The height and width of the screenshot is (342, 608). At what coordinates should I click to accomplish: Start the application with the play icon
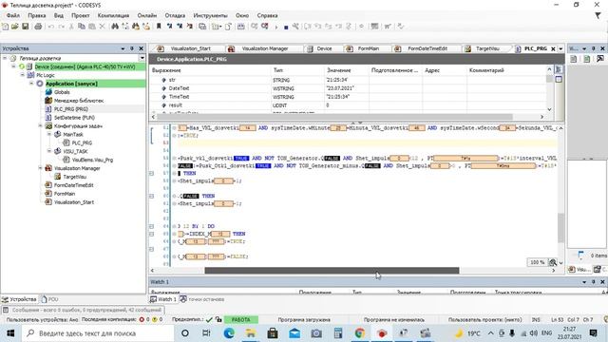tap(276, 27)
